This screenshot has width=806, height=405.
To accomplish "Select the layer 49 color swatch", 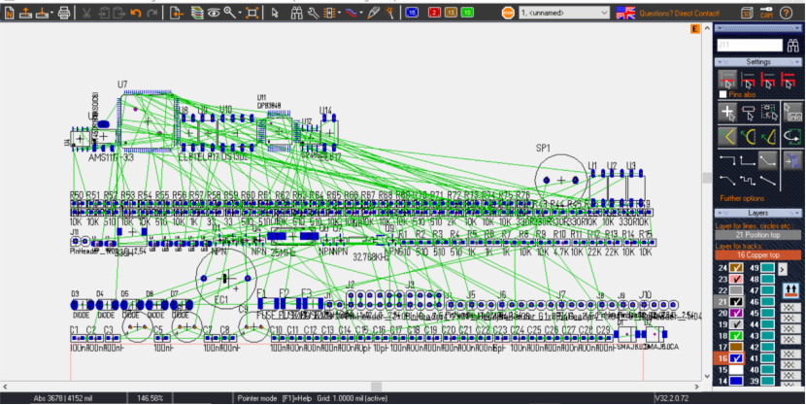I will click(x=767, y=268).
